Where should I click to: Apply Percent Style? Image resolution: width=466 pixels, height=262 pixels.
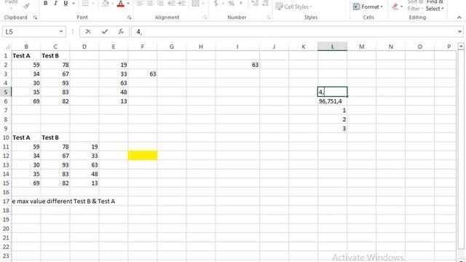pyautogui.click(x=232, y=3)
